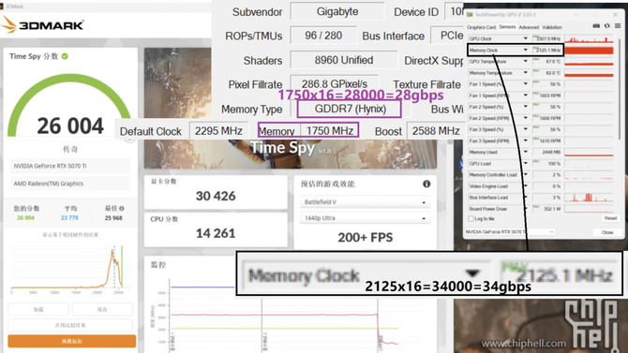Click the 26 004 Time Spy score
Viewport: 628px width, 353px height.
70,126
